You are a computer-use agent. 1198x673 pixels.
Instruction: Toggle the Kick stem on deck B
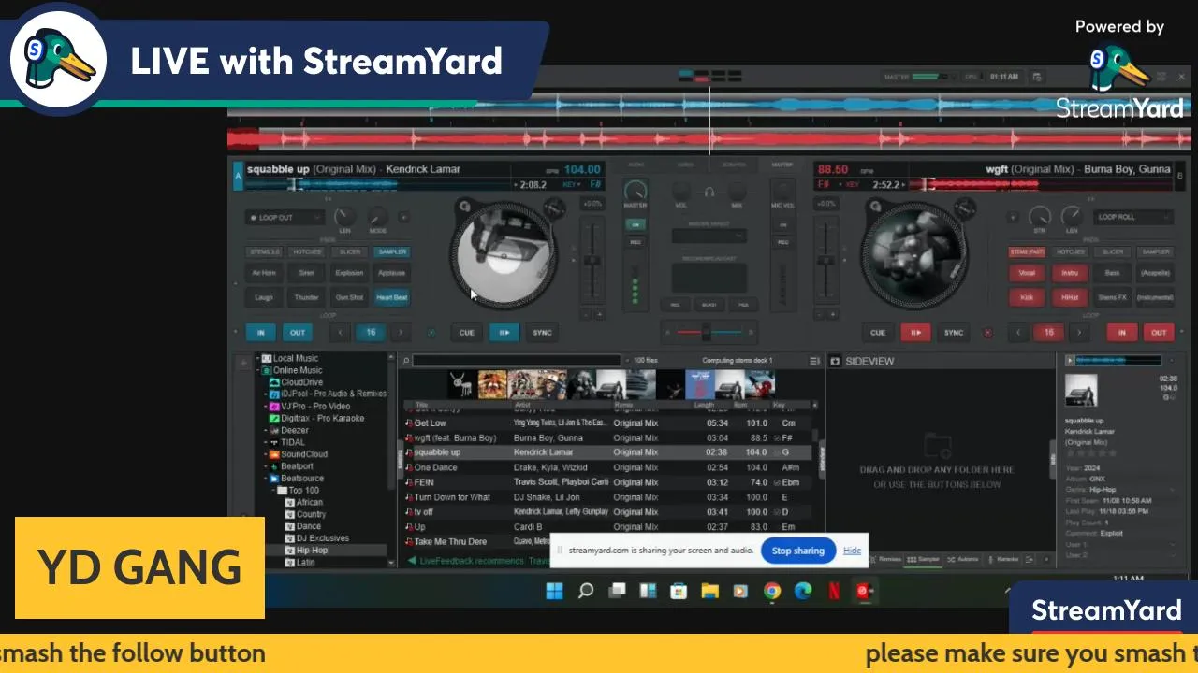(1027, 298)
